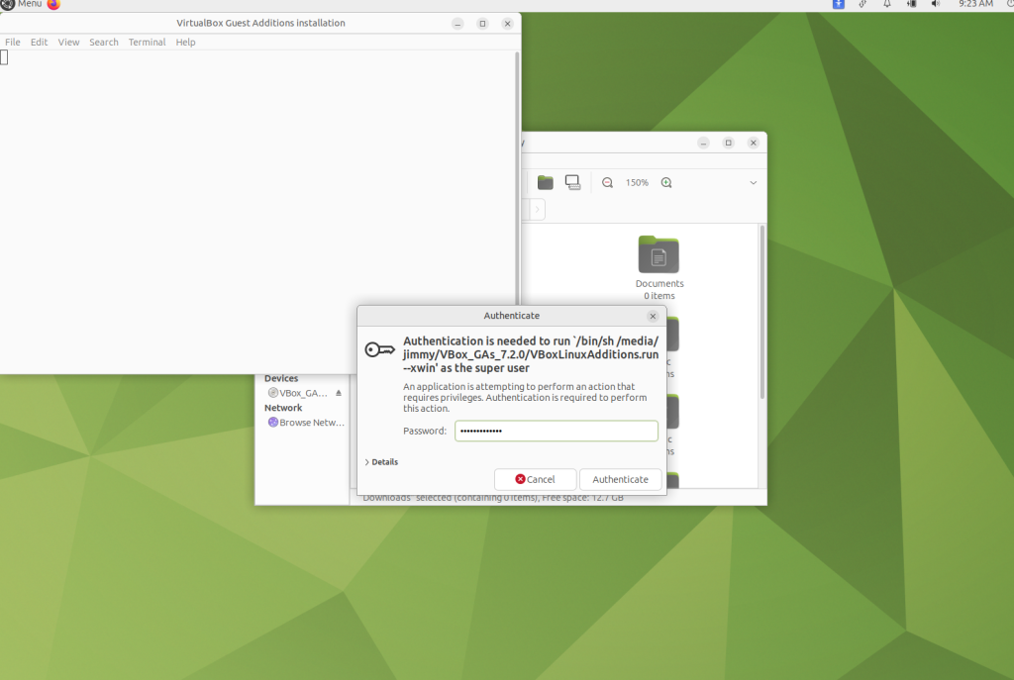
Task: Minimize the file manager window
Action: (x=704, y=143)
